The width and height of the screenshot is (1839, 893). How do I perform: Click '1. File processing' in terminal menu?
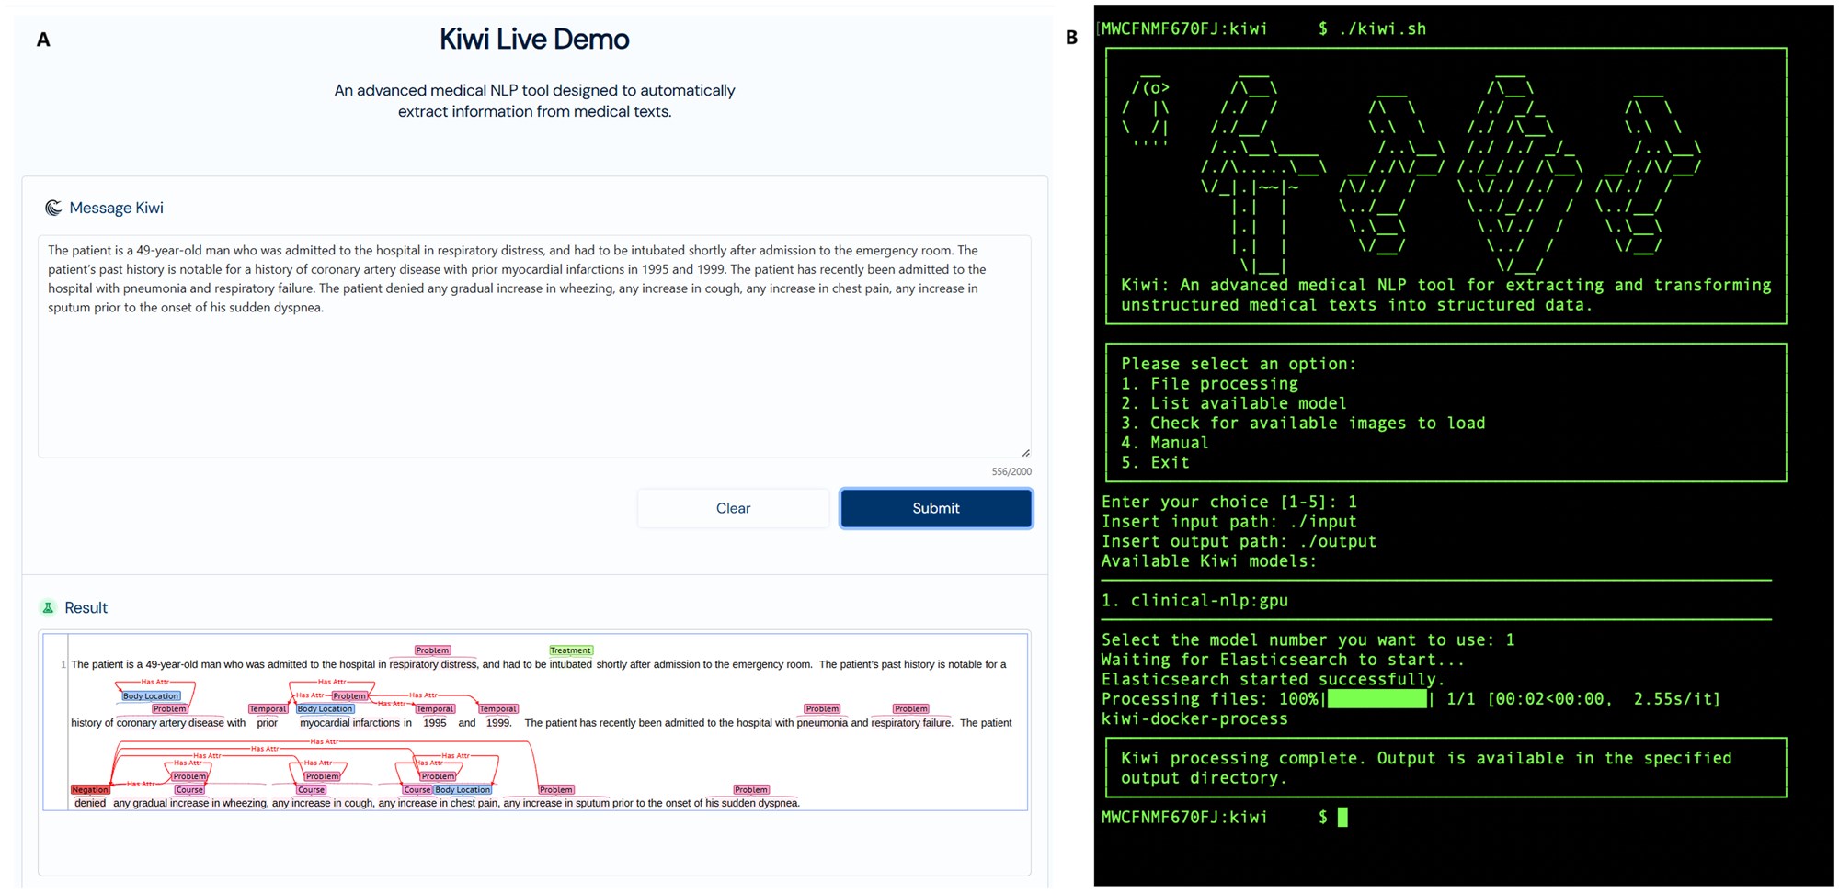coord(1209,383)
